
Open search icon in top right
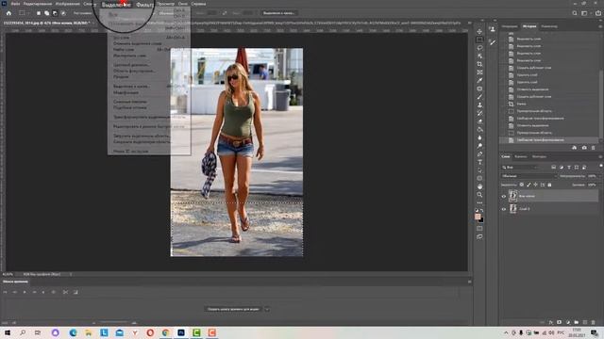point(575,13)
